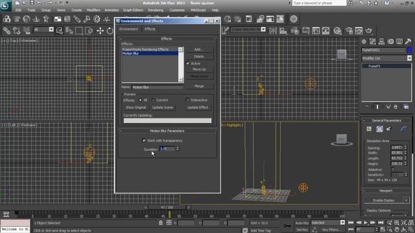Open the Rendering menu

coord(156,10)
